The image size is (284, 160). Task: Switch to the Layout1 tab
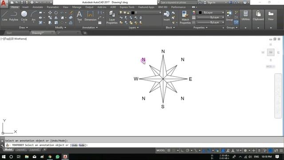pyautogui.click(x=21, y=150)
